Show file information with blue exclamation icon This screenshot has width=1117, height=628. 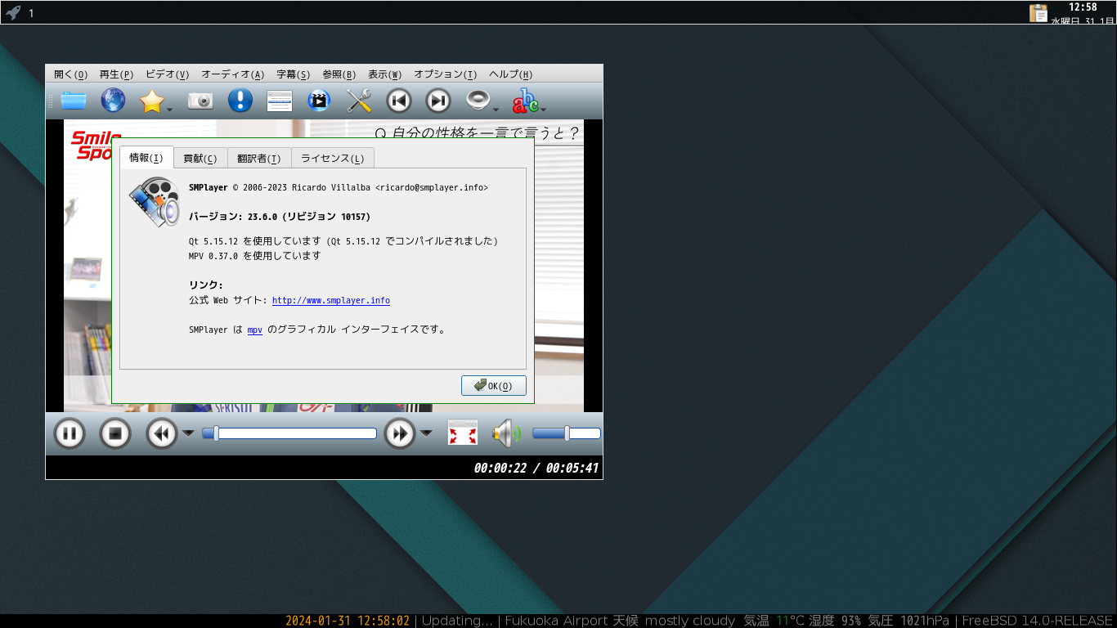click(240, 101)
